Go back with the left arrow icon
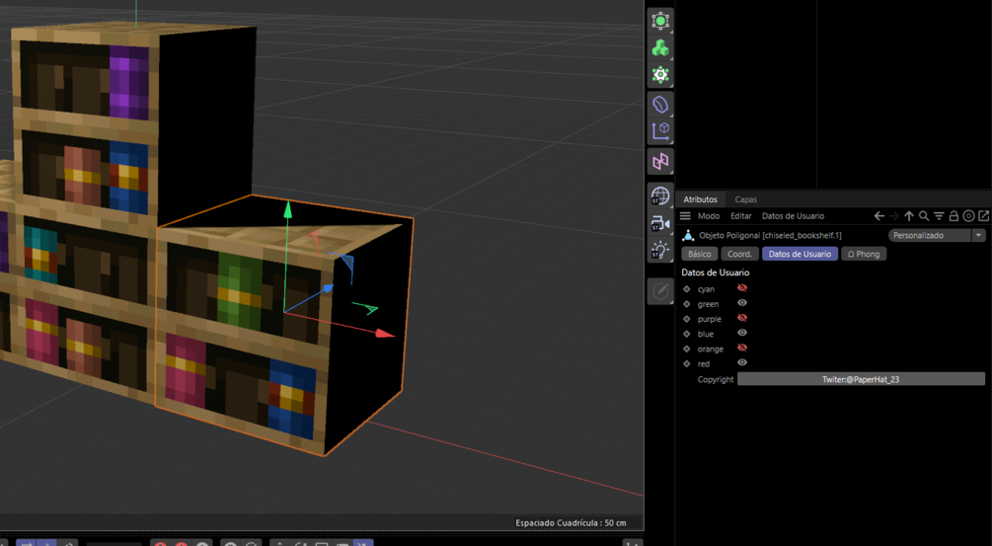The height and width of the screenshot is (546, 992). [879, 216]
